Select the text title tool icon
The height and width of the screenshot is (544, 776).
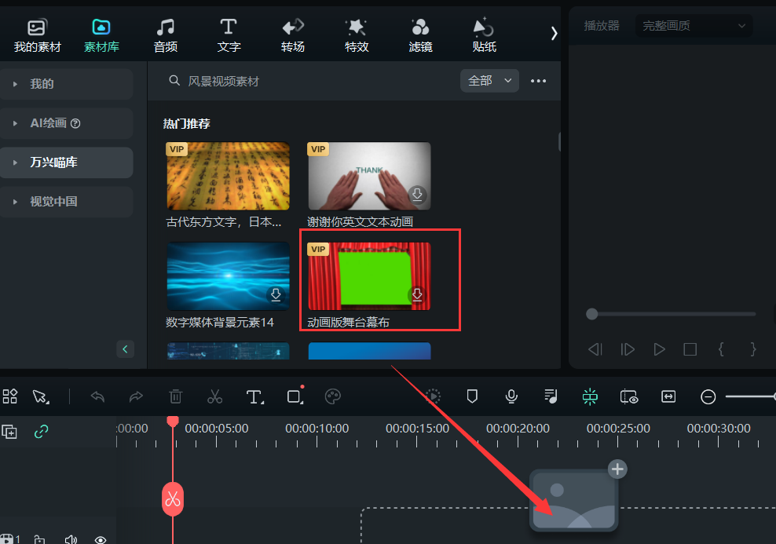pyautogui.click(x=254, y=396)
